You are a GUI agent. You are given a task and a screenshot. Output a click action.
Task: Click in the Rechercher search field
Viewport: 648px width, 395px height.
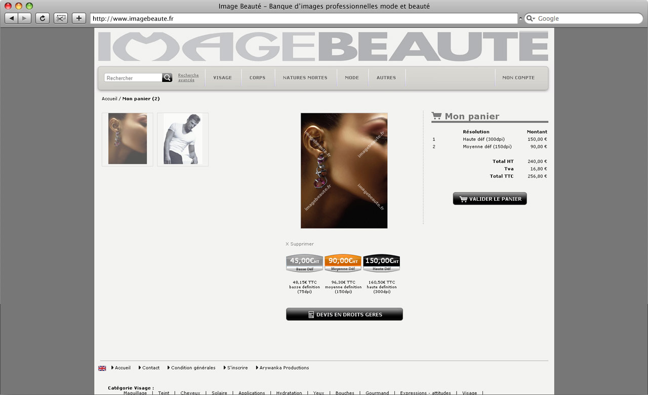(133, 78)
